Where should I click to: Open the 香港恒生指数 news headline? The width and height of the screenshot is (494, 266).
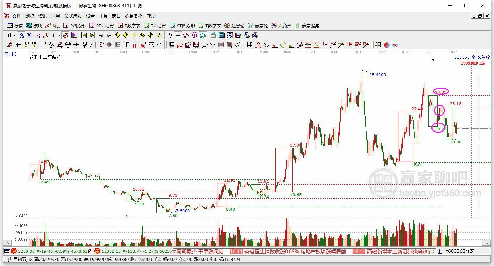tap(295, 251)
